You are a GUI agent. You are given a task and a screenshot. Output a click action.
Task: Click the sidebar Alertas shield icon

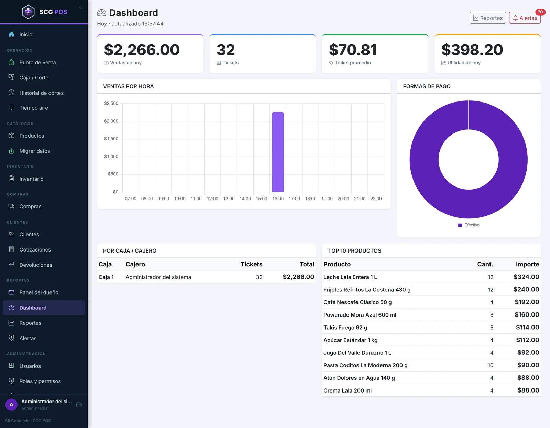tap(11, 338)
